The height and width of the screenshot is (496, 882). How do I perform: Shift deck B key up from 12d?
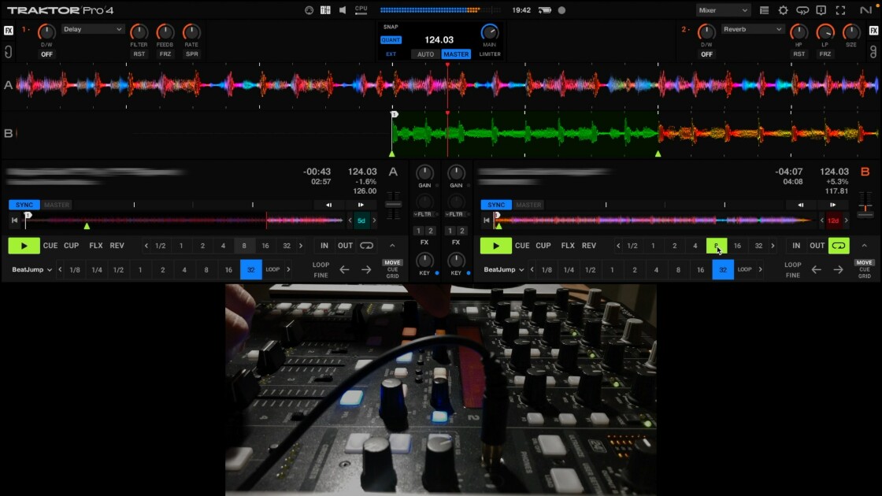click(846, 220)
